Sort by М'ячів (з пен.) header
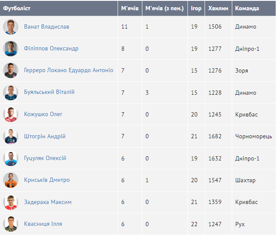Image resolution: width=277 pixels, height=236 pixels. [164, 9]
